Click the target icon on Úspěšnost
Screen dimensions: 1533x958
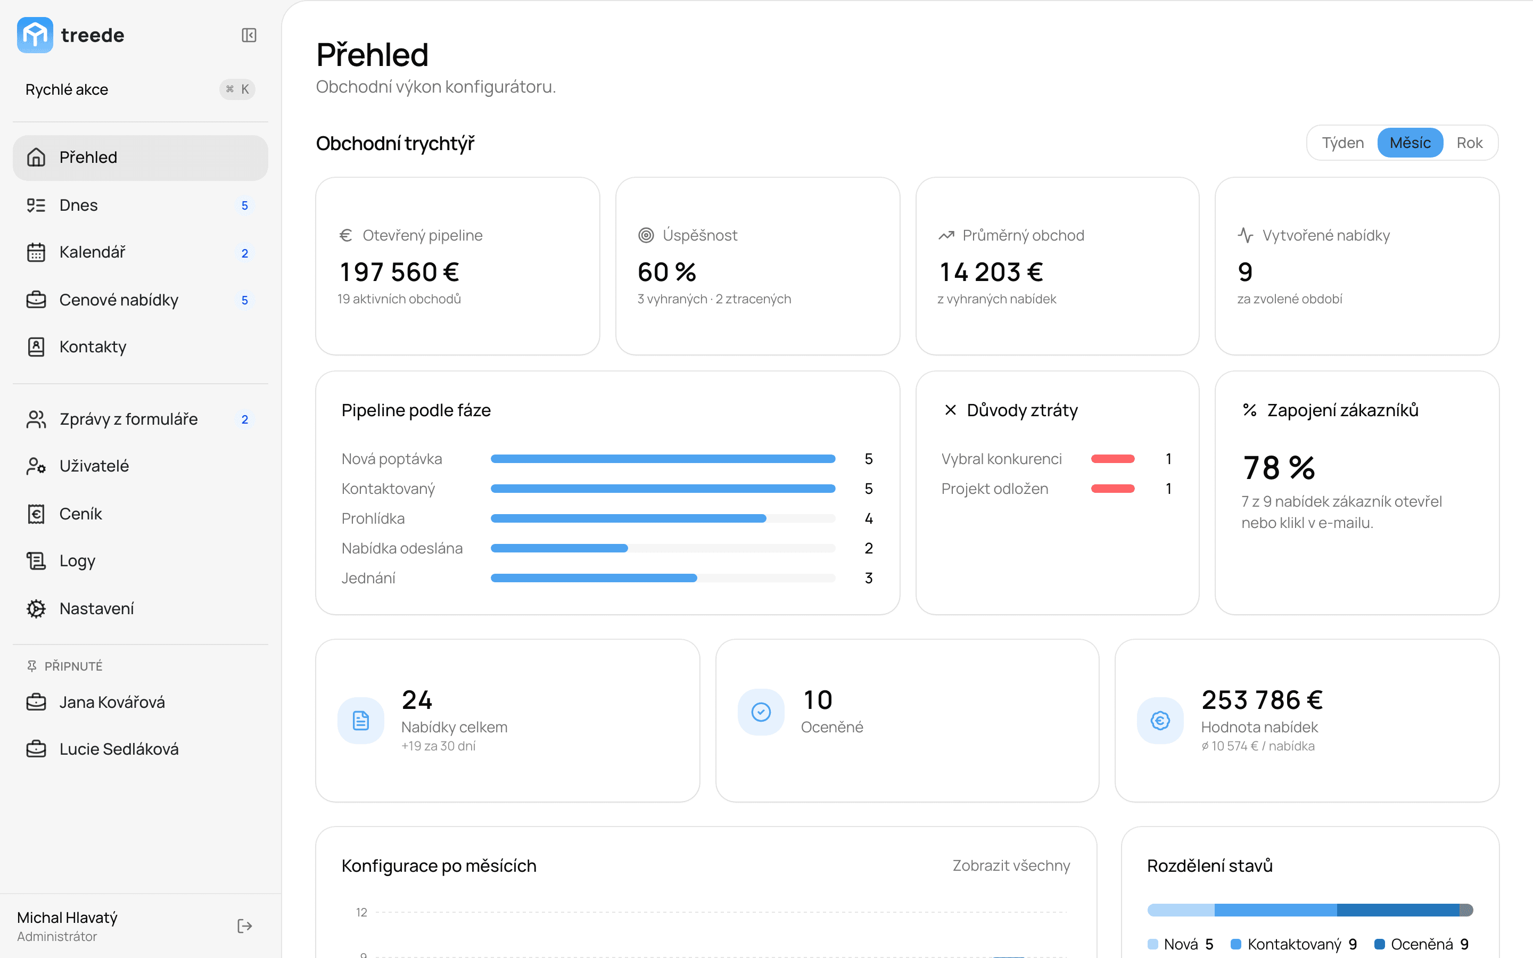tap(646, 235)
